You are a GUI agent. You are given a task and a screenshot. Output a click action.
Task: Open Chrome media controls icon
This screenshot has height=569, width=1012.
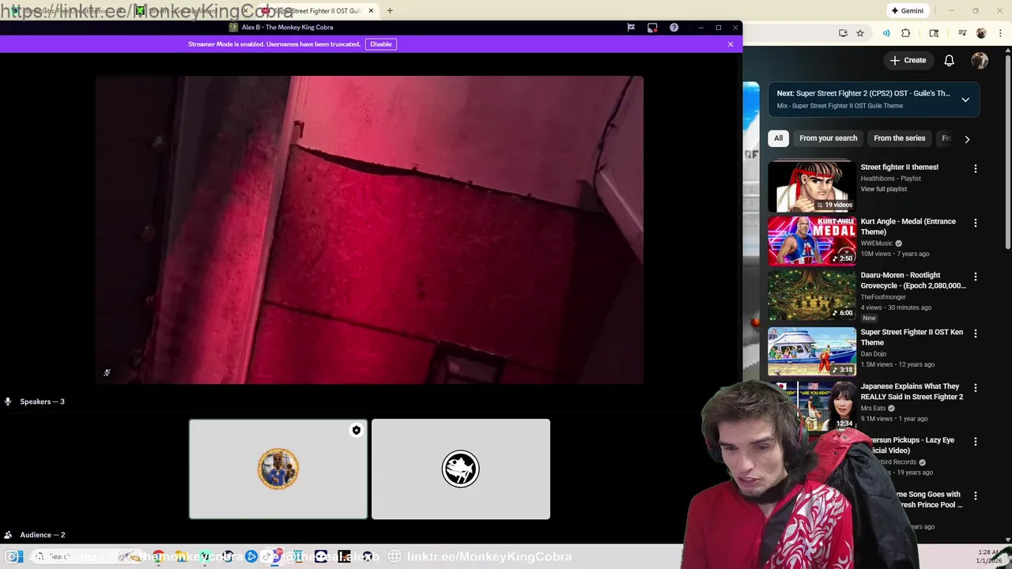962,33
